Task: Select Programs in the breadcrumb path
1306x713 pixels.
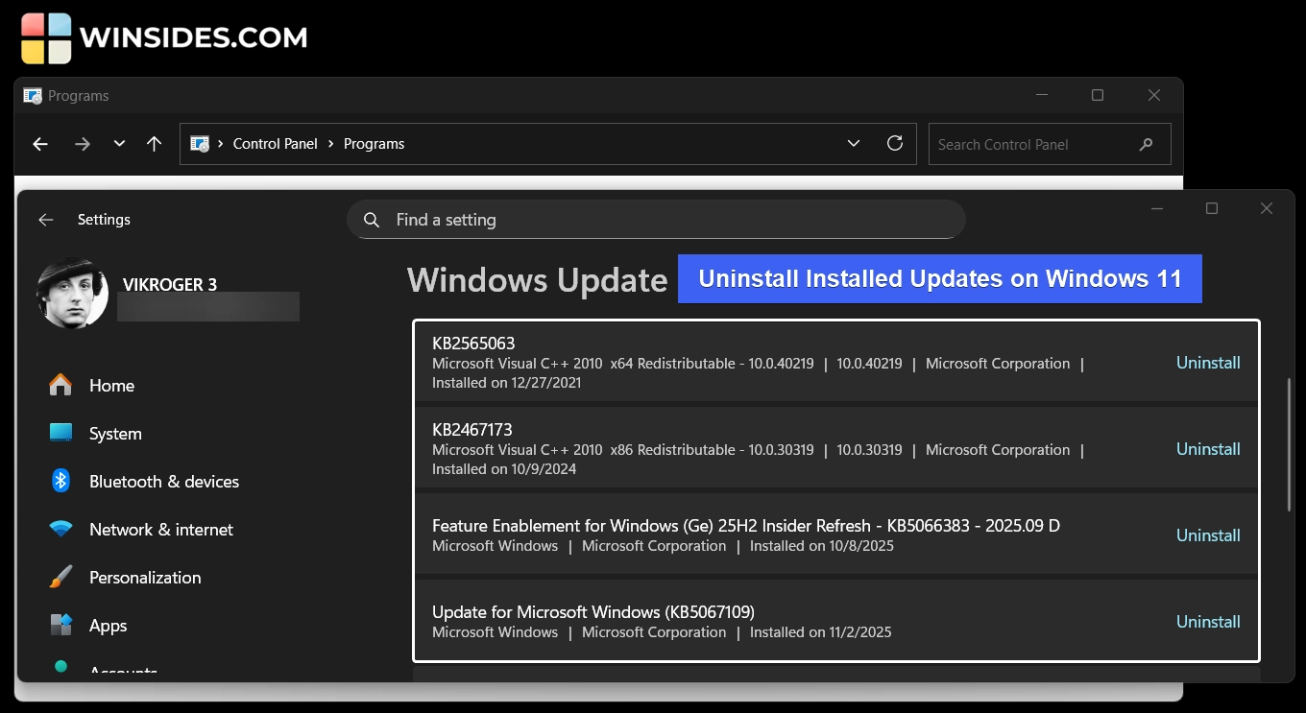Action: pyautogui.click(x=374, y=143)
